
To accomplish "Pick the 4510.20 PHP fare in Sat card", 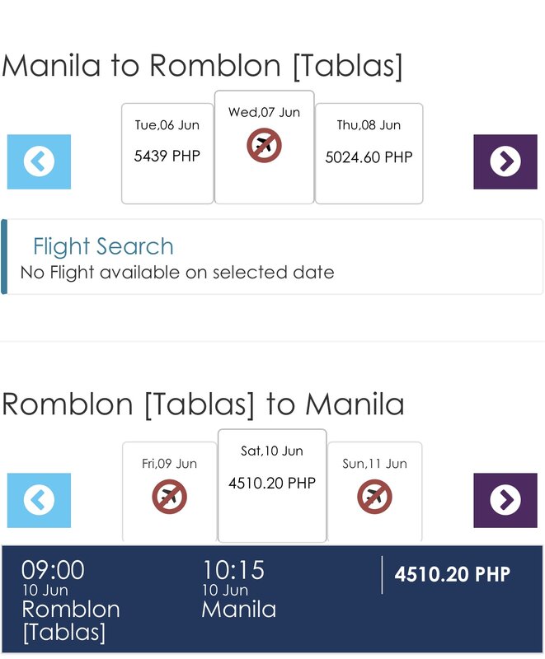I will (x=272, y=484).
